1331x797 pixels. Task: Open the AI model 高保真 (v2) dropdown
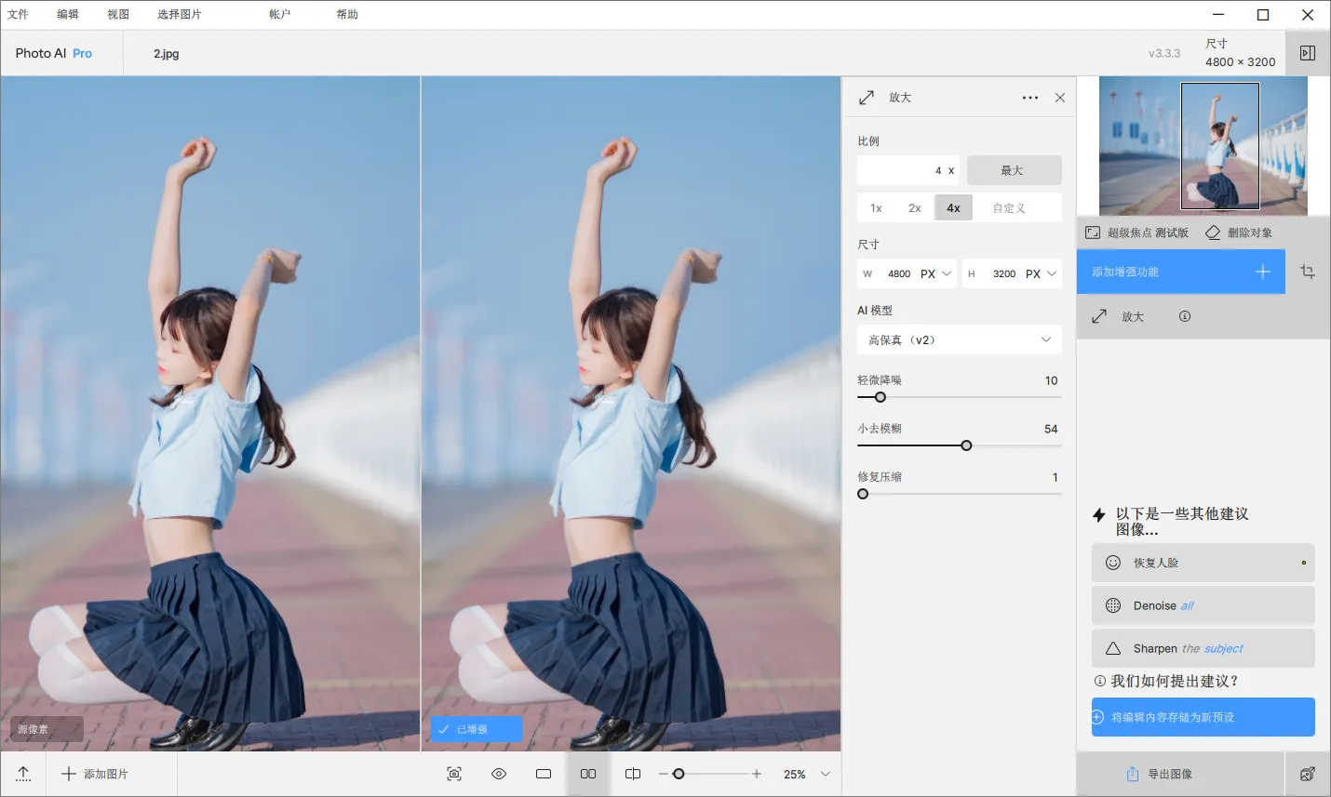tap(959, 340)
